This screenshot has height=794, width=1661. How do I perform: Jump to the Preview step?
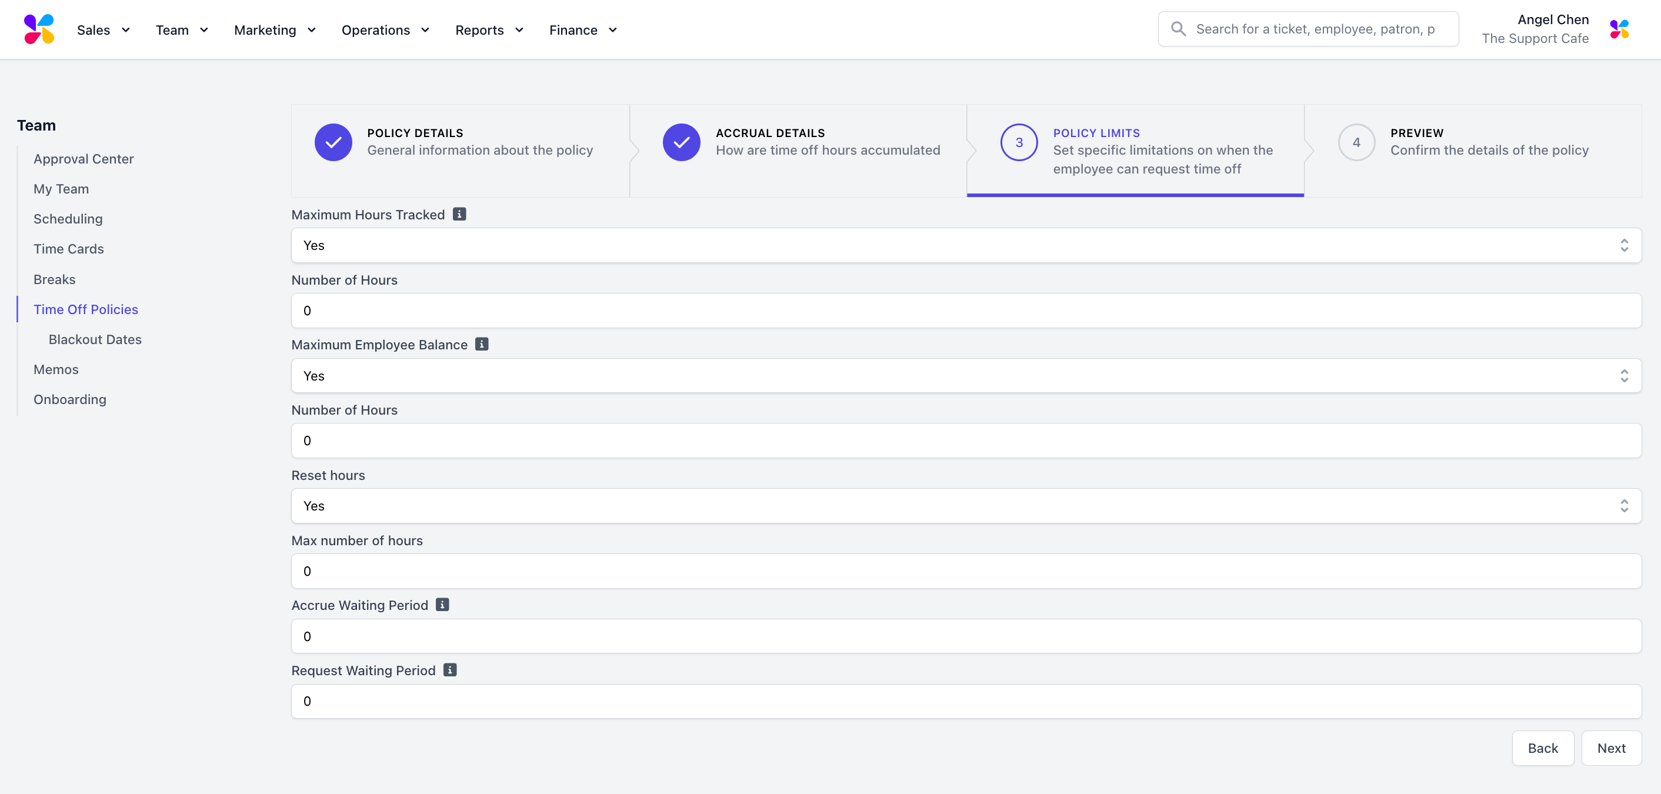pos(1473,151)
